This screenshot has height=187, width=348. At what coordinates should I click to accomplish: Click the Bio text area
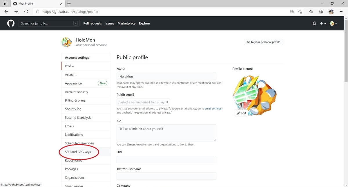tap(166, 133)
